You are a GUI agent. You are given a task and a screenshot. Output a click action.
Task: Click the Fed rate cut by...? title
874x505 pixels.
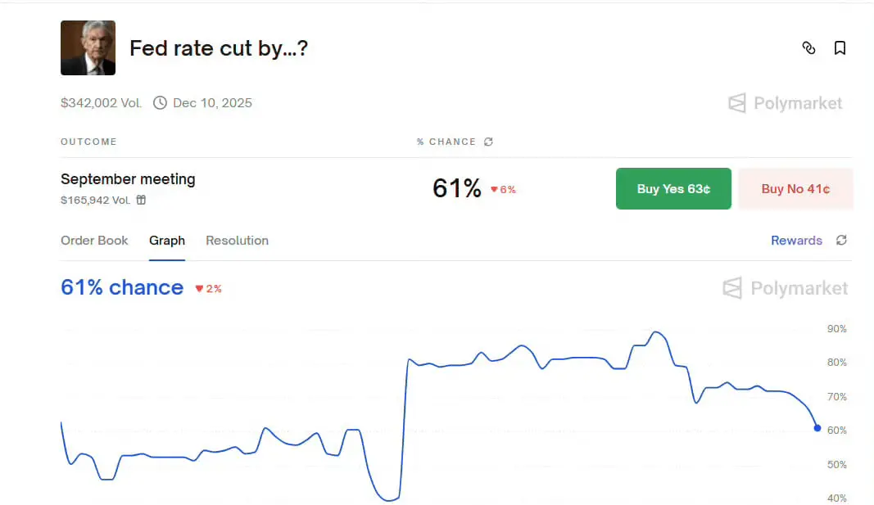219,48
